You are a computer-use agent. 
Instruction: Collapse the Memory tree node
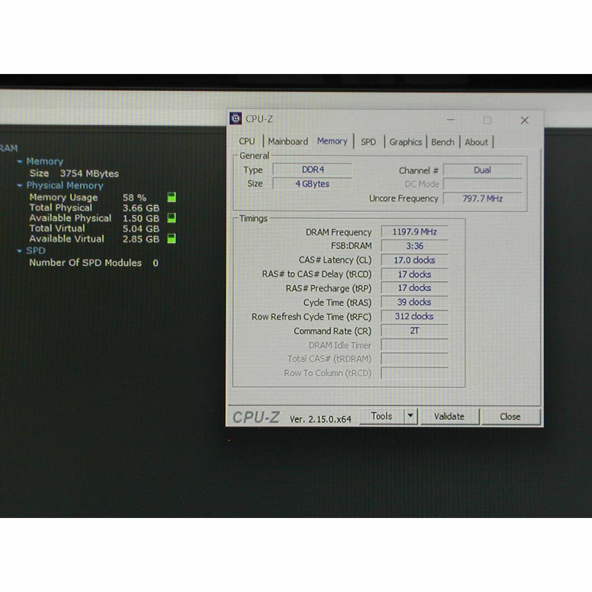click(x=20, y=162)
